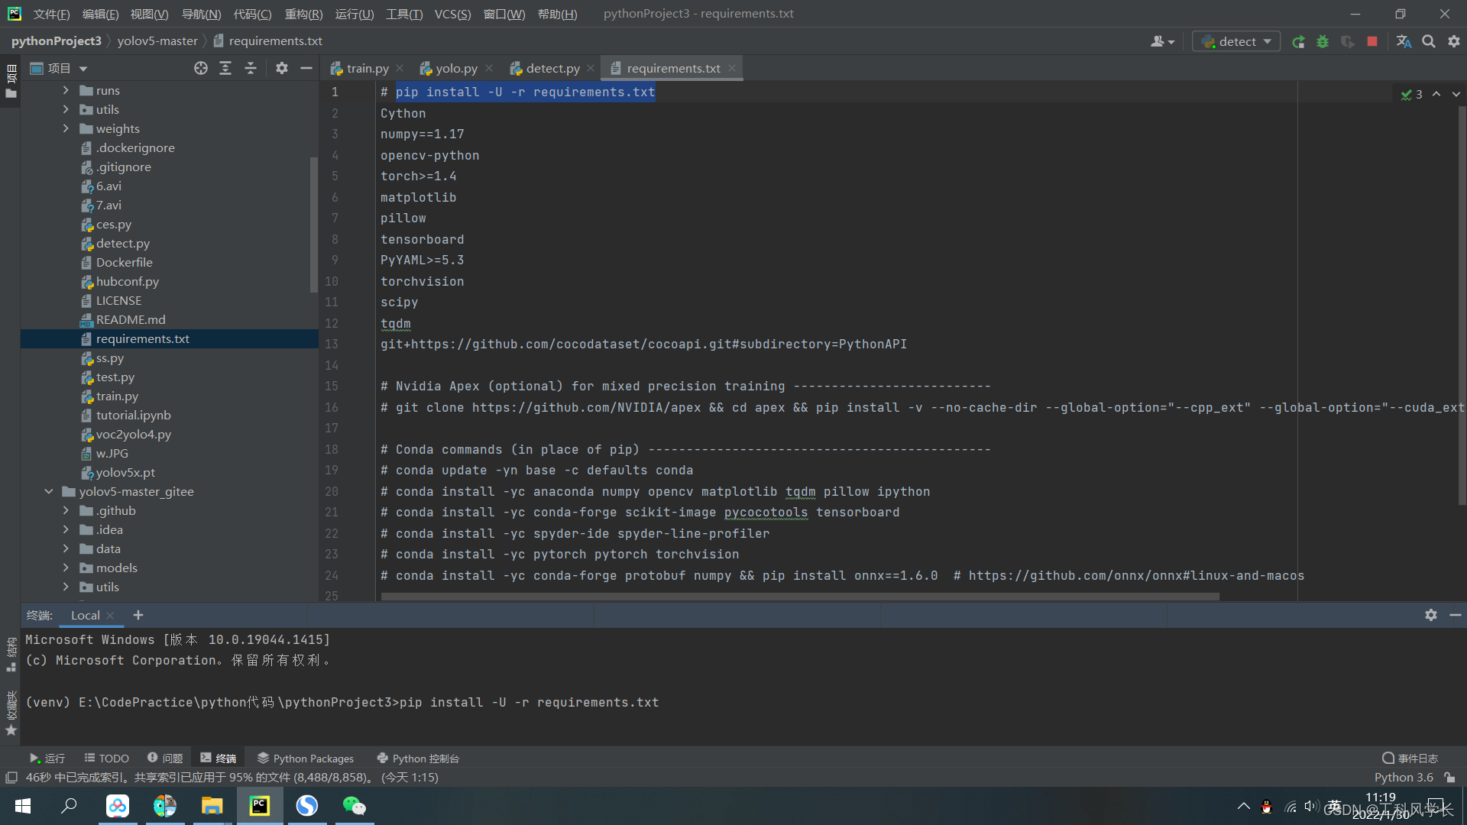Image resolution: width=1467 pixels, height=825 pixels.
Task: Add a new terminal session tab
Action: click(x=138, y=615)
